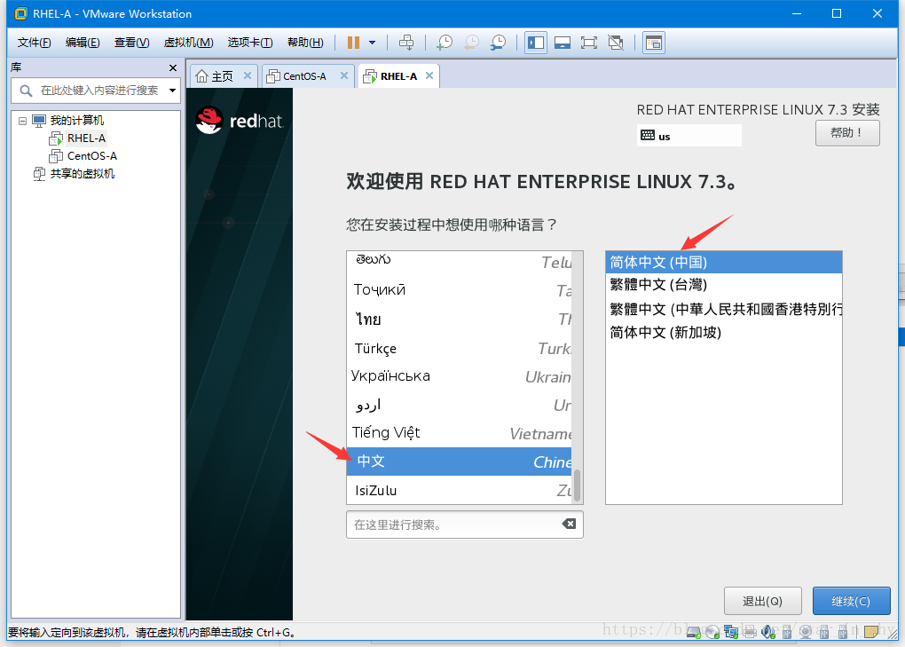Clear the language search field icon
Screen dimensions: 905x647
[x=569, y=524]
